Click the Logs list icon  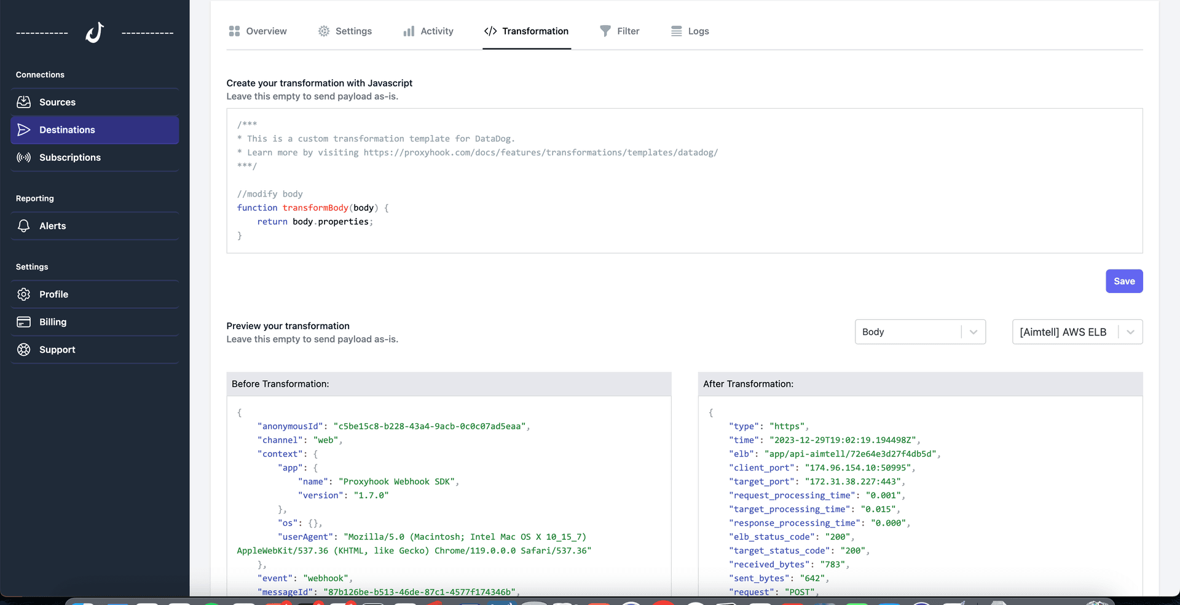677,31
